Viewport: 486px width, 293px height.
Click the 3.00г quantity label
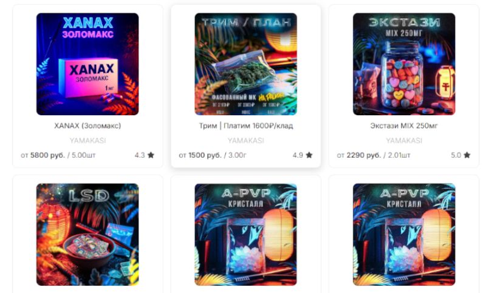pos(238,155)
